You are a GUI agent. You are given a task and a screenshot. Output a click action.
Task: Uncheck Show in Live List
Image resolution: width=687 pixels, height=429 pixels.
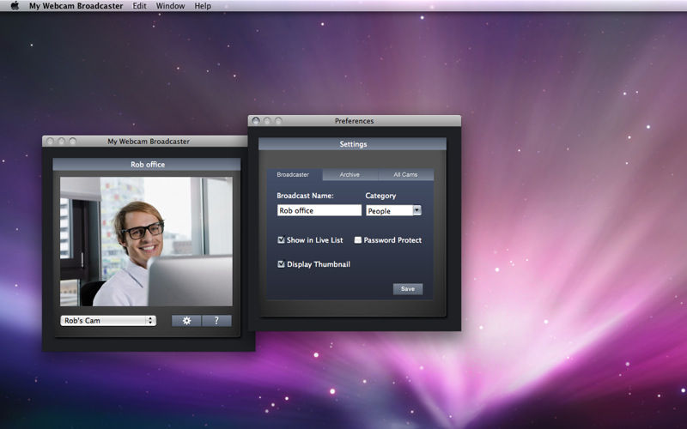[x=281, y=240]
